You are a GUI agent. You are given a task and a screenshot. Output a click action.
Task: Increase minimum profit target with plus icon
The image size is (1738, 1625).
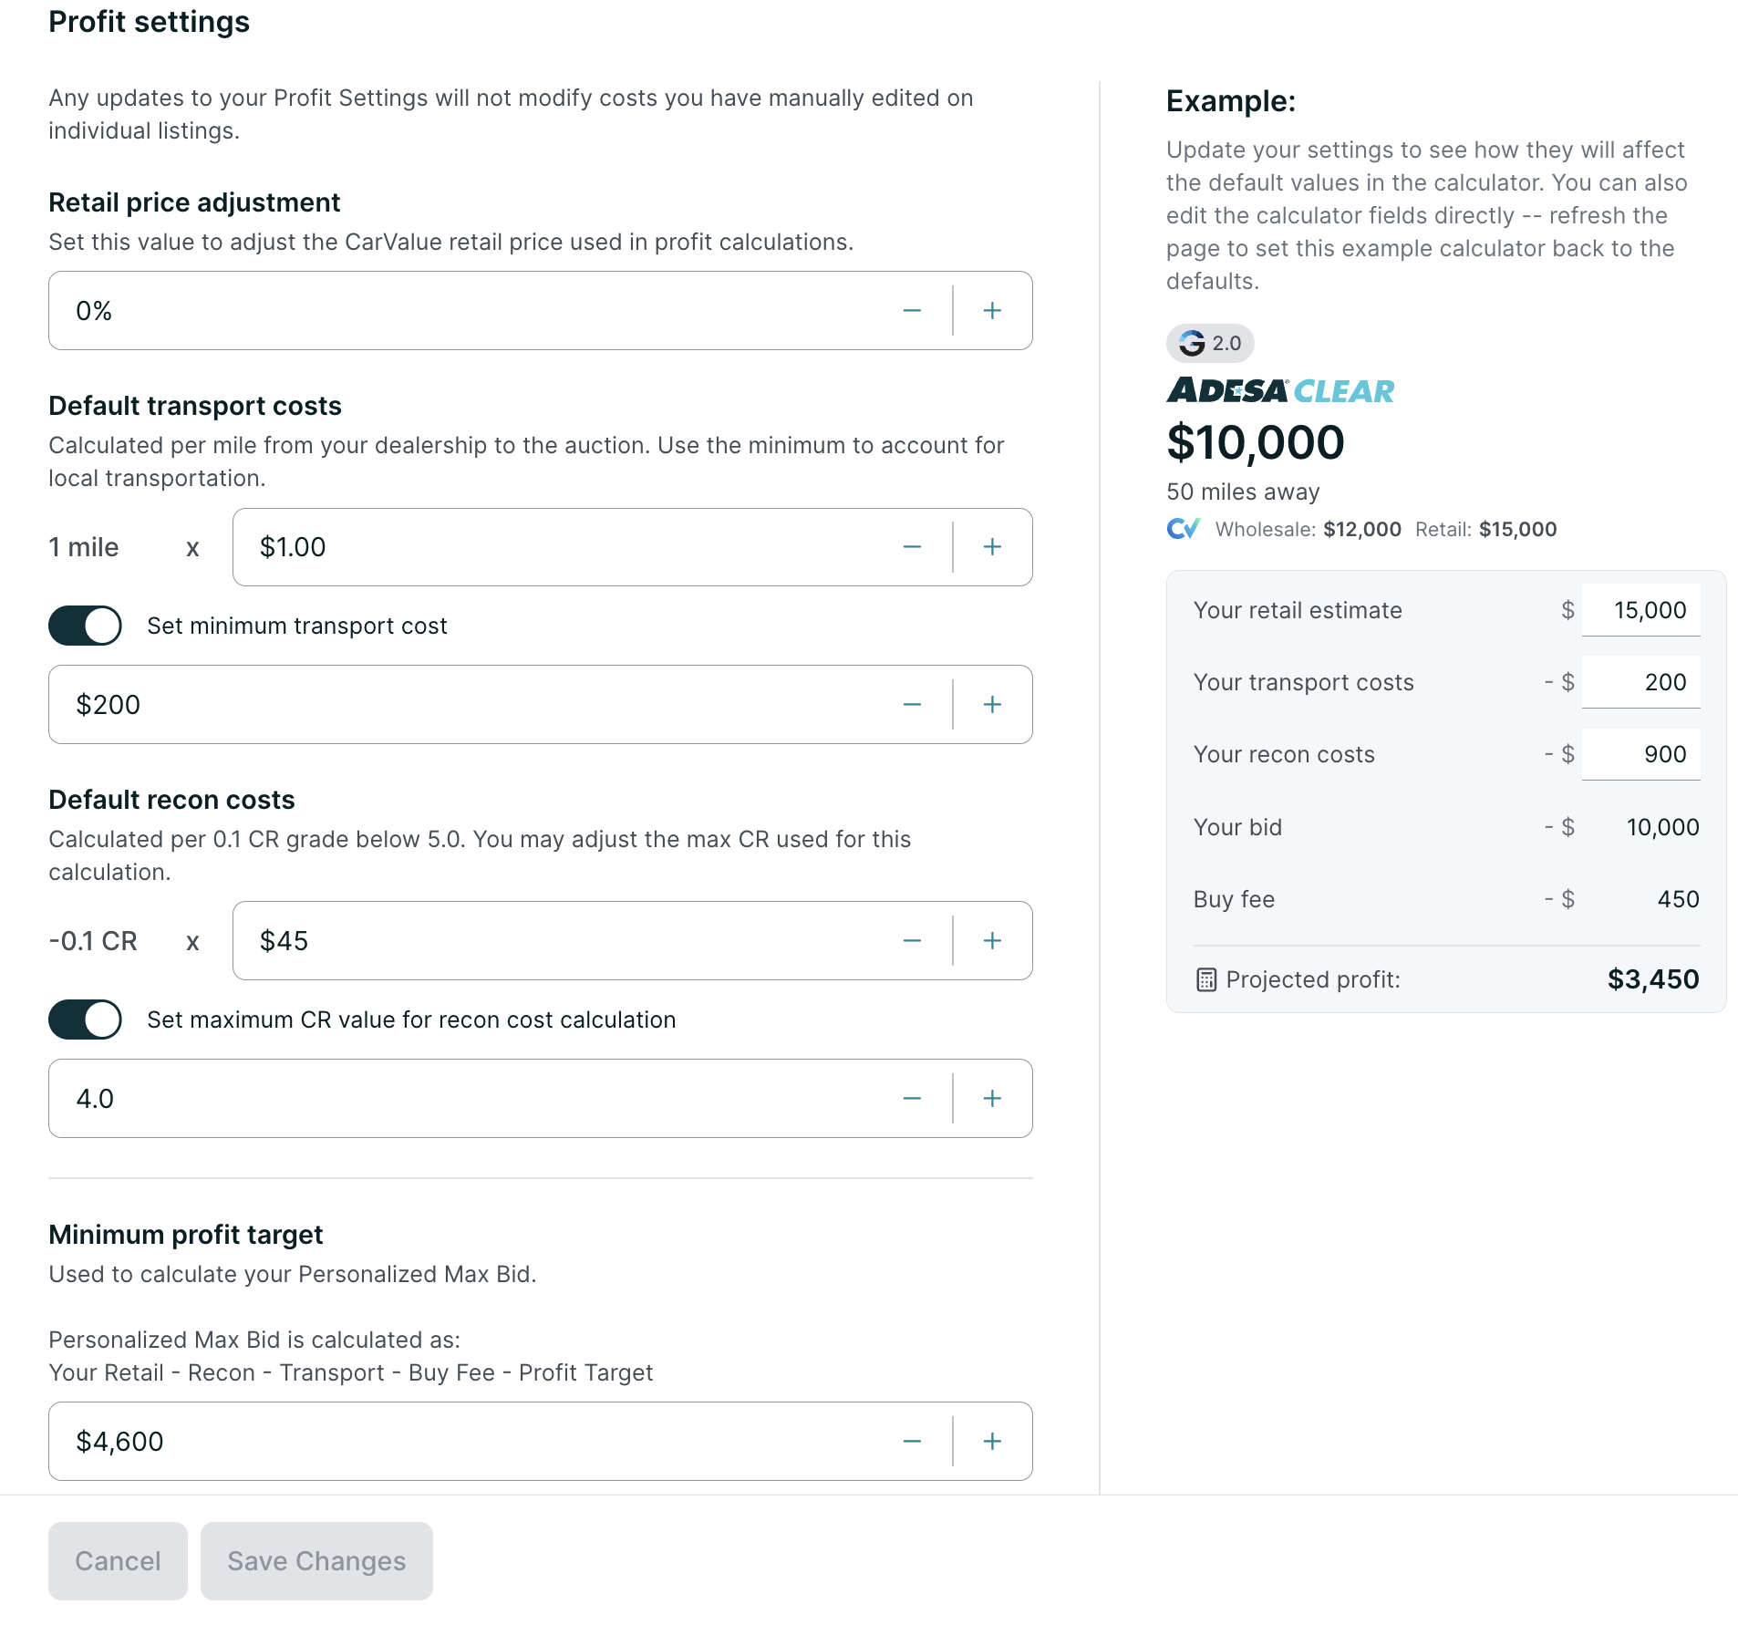(992, 1442)
